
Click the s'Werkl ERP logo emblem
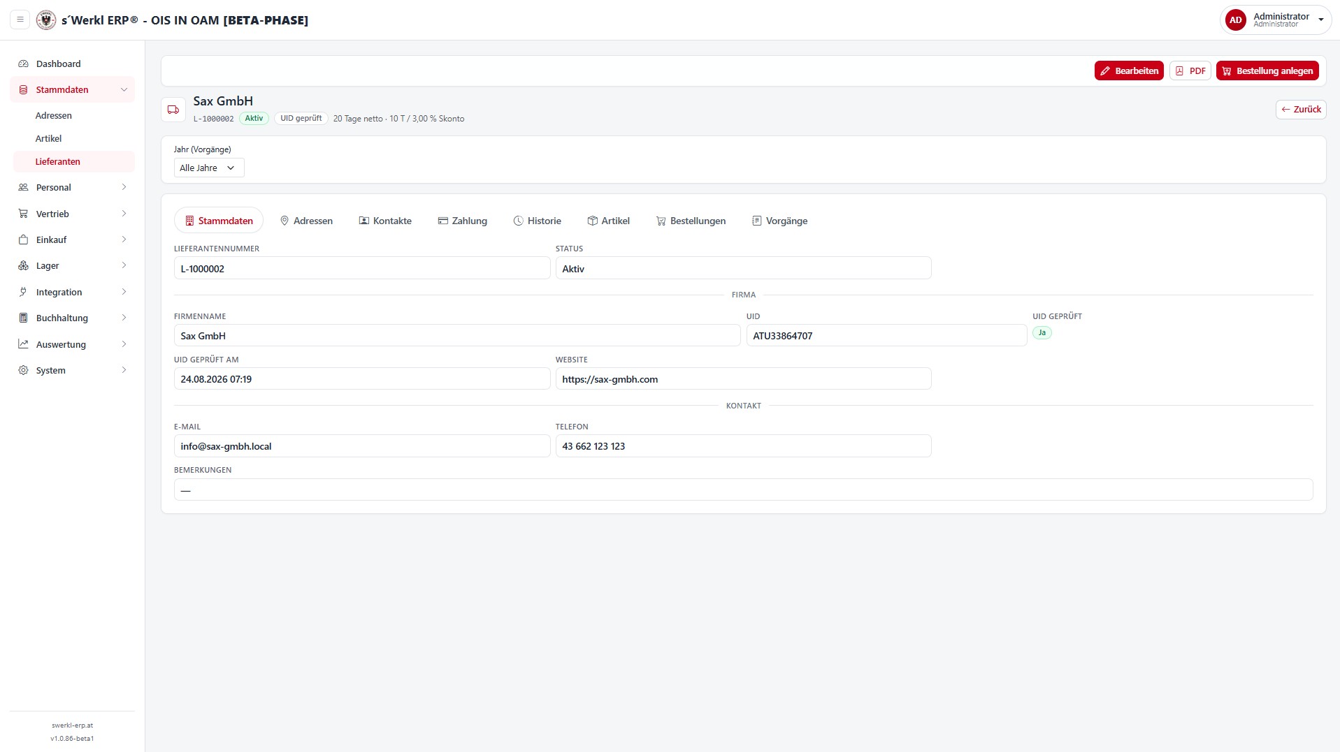[x=46, y=20]
